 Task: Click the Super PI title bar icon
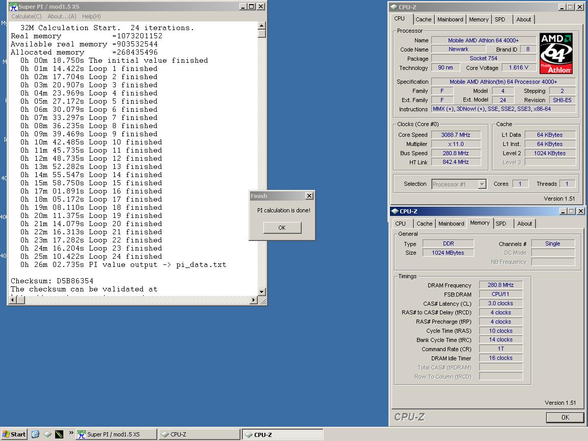point(13,6)
